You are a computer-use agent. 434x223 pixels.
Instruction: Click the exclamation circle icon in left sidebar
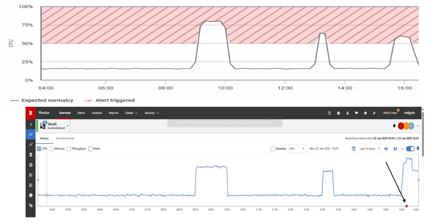[x=31, y=195]
